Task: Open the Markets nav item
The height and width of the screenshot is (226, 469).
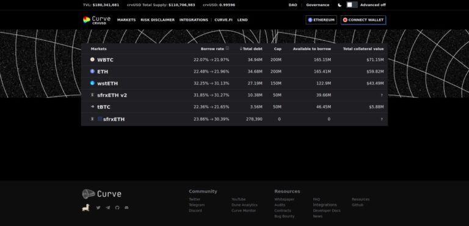Action: pyautogui.click(x=126, y=20)
